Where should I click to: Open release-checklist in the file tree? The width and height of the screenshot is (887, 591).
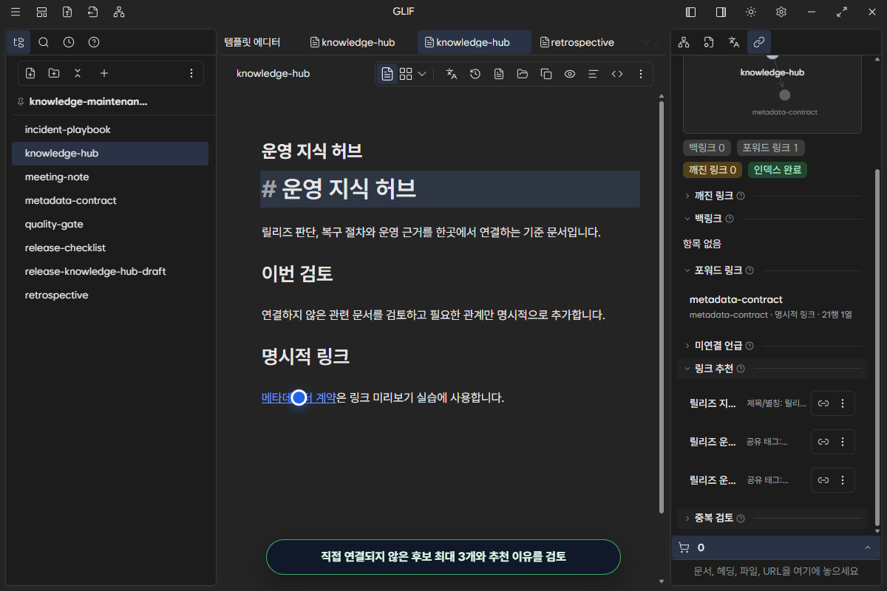pos(110,248)
